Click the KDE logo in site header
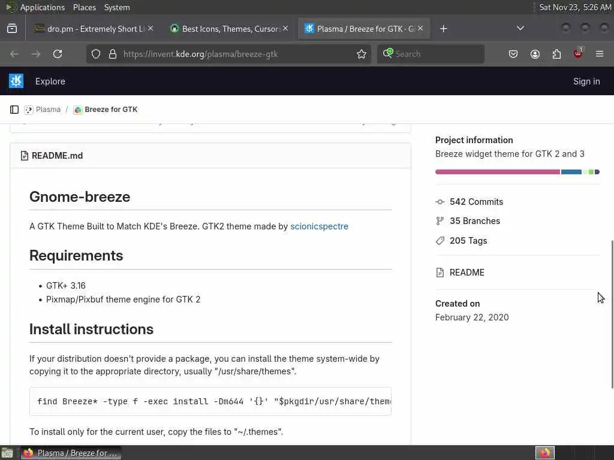 (x=16, y=81)
